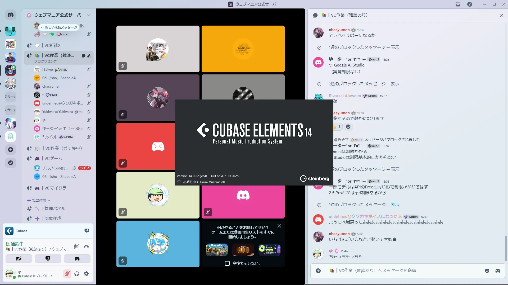Check the 今後表示しない checkbox

pos(227,263)
